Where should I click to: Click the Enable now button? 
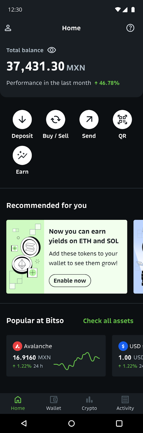pos(70,281)
